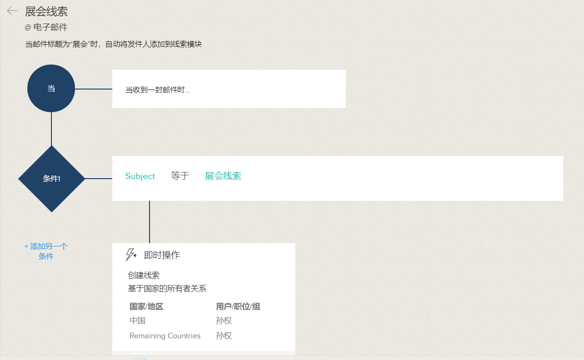This screenshot has height=360, width=584.
Task: Click "孙权" in the 中国 row
Action: [x=224, y=321]
